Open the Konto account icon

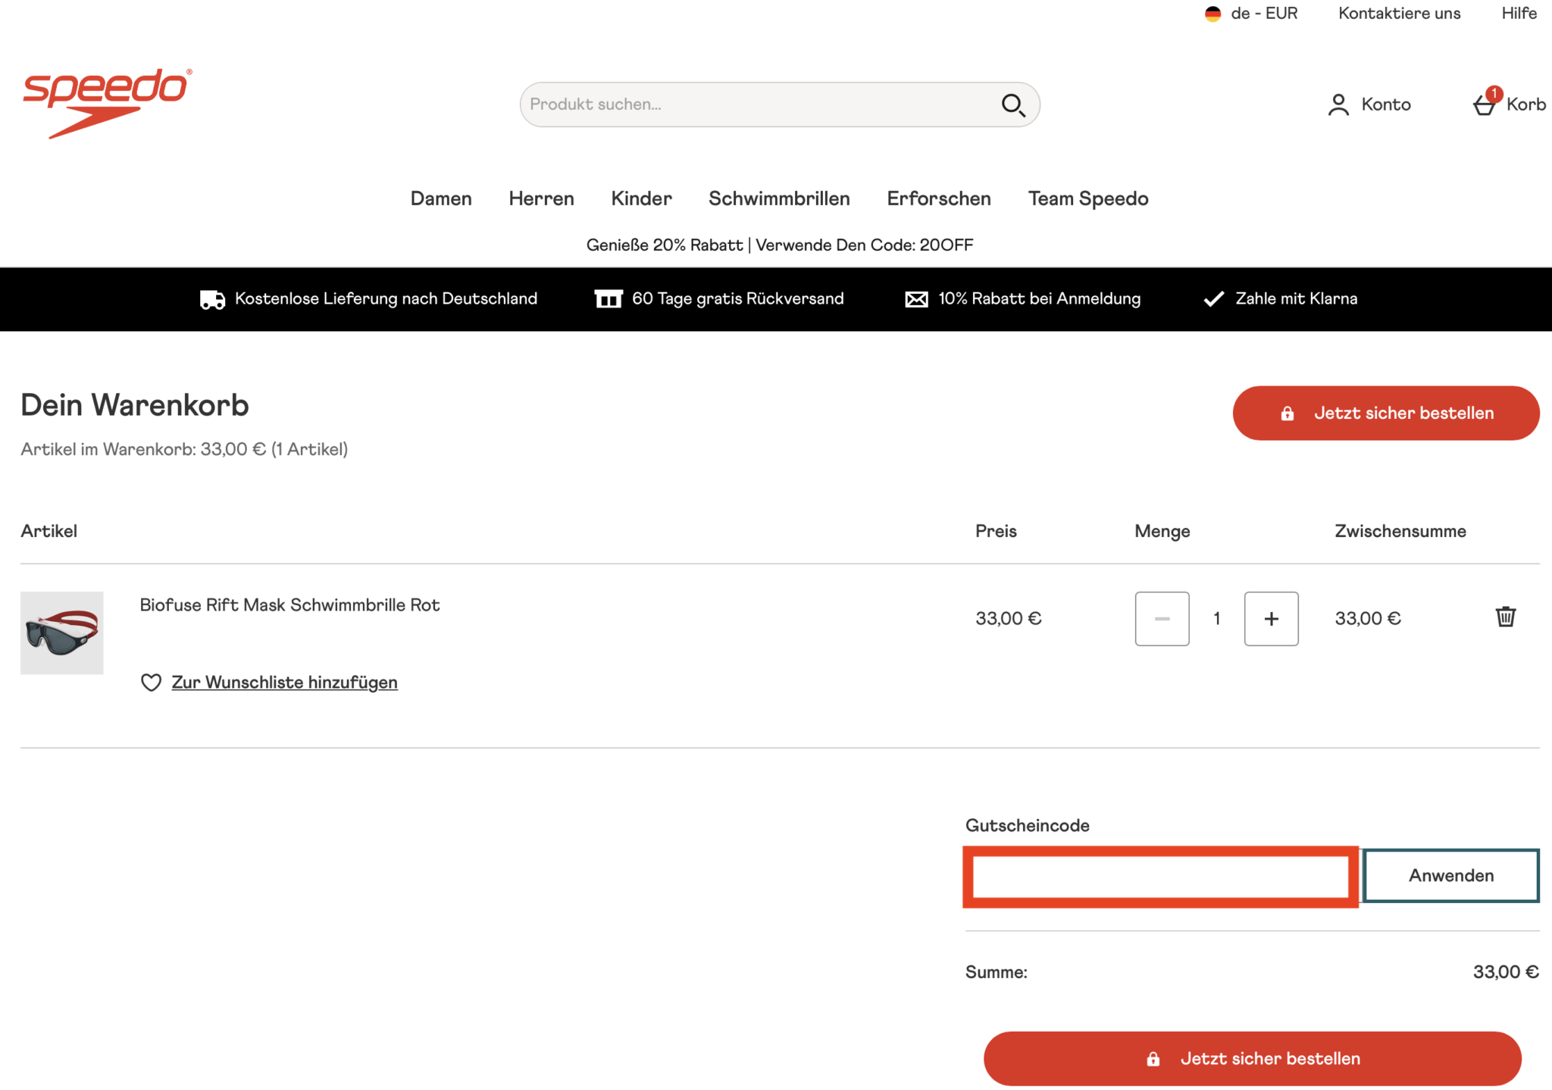1339,105
